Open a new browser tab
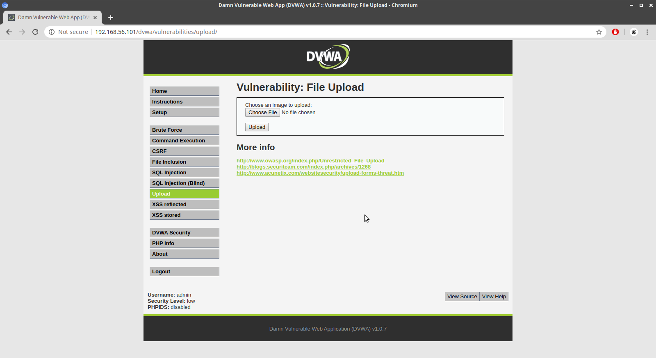The height and width of the screenshot is (358, 656). pyautogui.click(x=111, y=18)
